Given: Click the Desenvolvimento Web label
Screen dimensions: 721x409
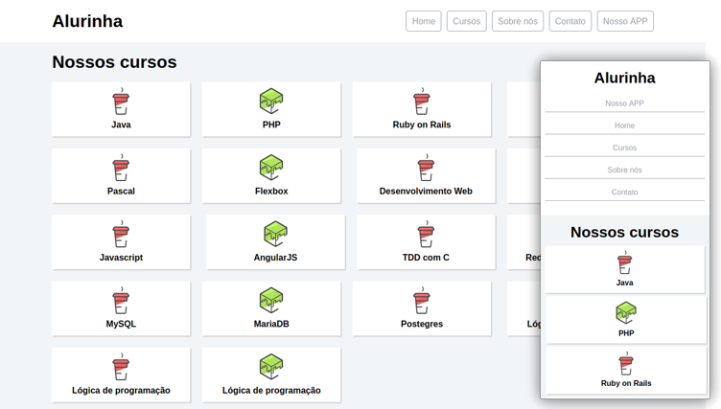Looking at the screenshot, I should pyautogui.click(x=426, y=192).
